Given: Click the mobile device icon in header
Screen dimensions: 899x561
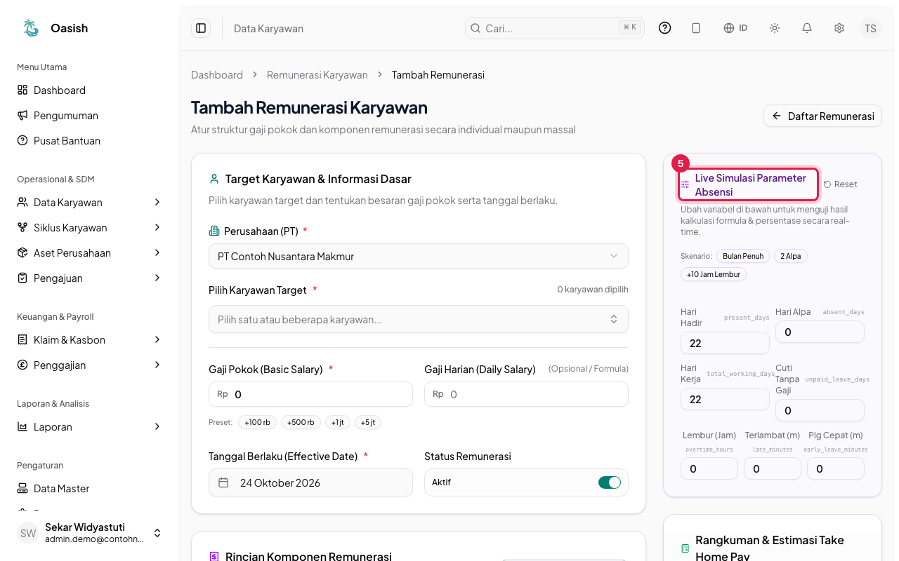Looking at the screenshot, I should click(696, 28).
